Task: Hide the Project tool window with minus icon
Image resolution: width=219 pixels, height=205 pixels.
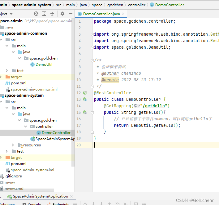Action: tap(70, 14)
